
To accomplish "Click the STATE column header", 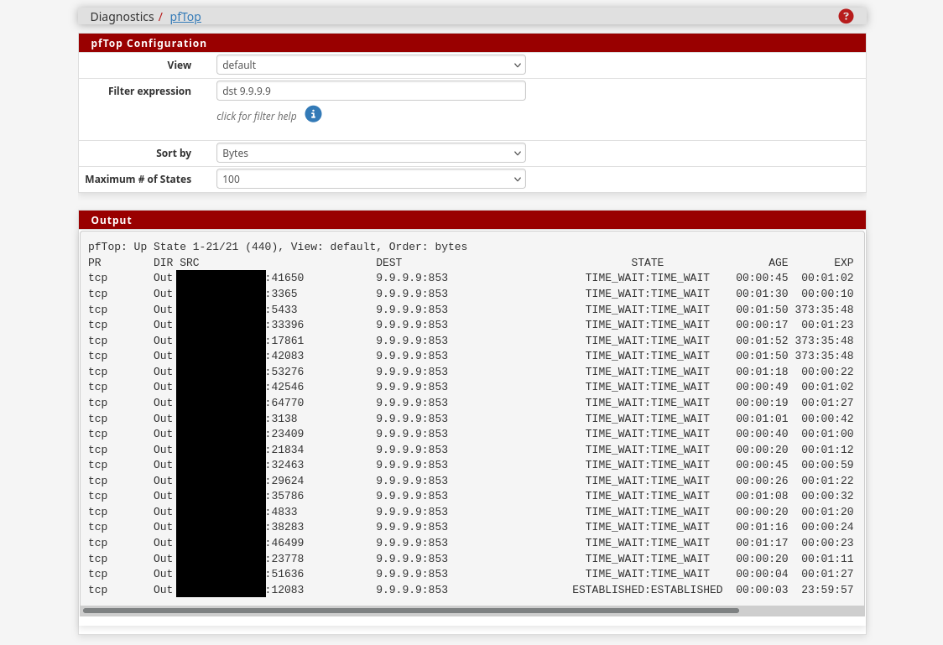I will 647,263.
